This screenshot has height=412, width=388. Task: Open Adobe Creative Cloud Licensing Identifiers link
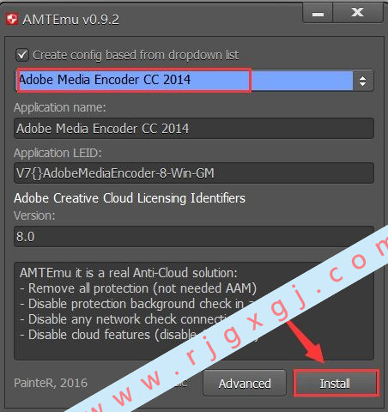[x=130, y=198]
